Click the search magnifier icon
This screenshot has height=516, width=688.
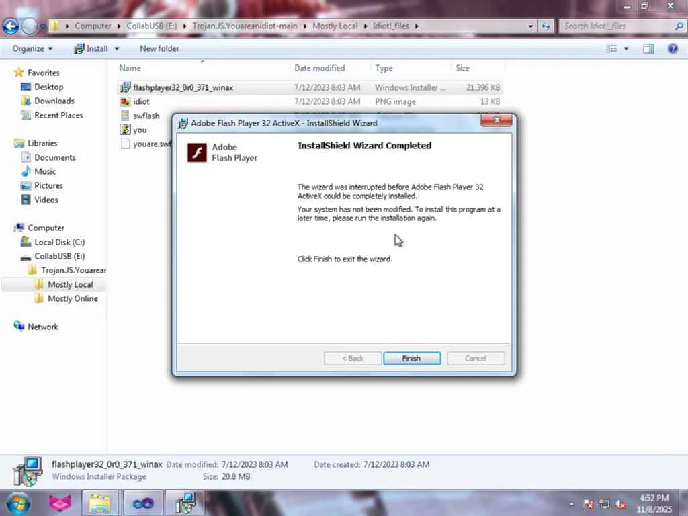pos(679,26)
